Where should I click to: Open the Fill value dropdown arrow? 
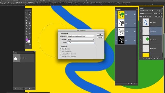pos(162,17)
